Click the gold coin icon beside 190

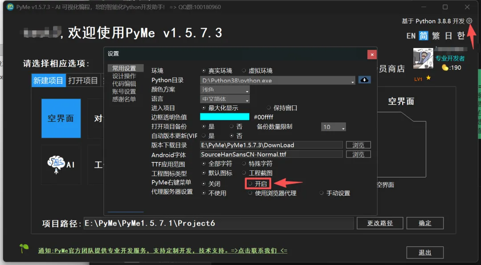(x=445, y=68)
